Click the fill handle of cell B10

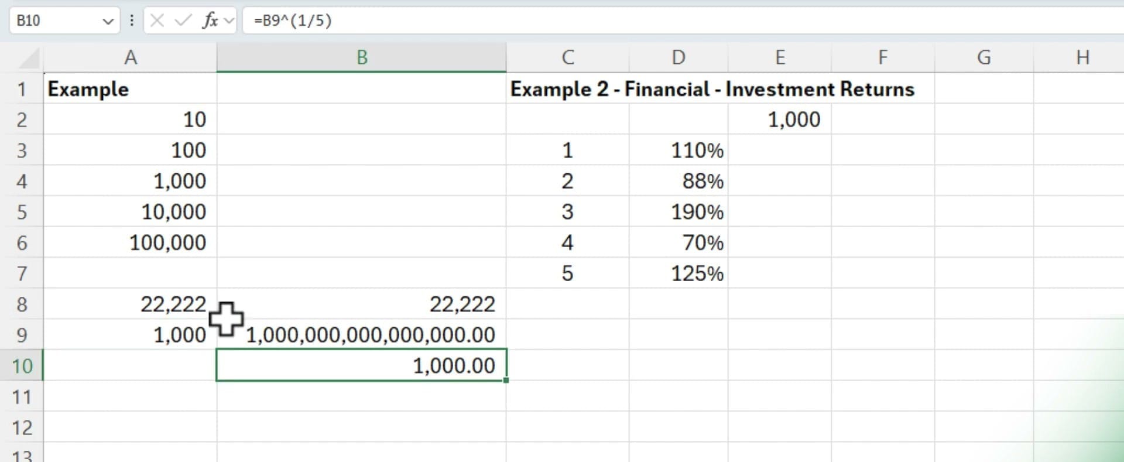[x=506, y=380]
